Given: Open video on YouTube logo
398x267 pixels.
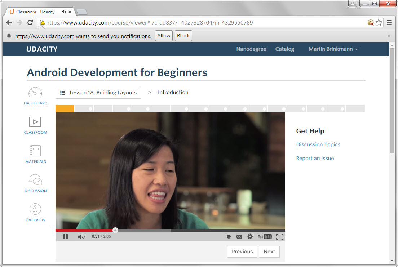Looking at the screenshot, I should pos(265,236).
